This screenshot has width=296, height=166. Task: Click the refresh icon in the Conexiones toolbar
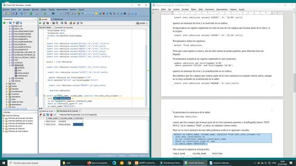pyautogui.click(x=10, y=23)
